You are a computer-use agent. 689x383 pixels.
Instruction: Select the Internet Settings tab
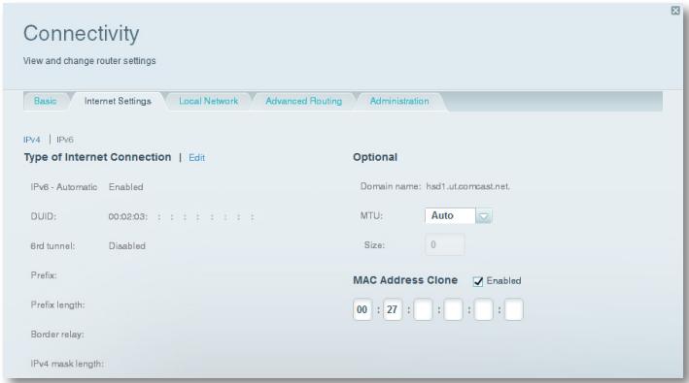pyautogui.click(x=118, y=101)
